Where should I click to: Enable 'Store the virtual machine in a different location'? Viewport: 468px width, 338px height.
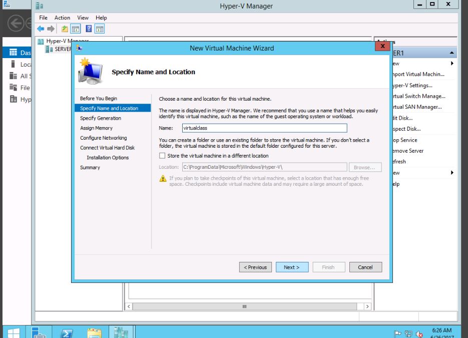point(162,156)
